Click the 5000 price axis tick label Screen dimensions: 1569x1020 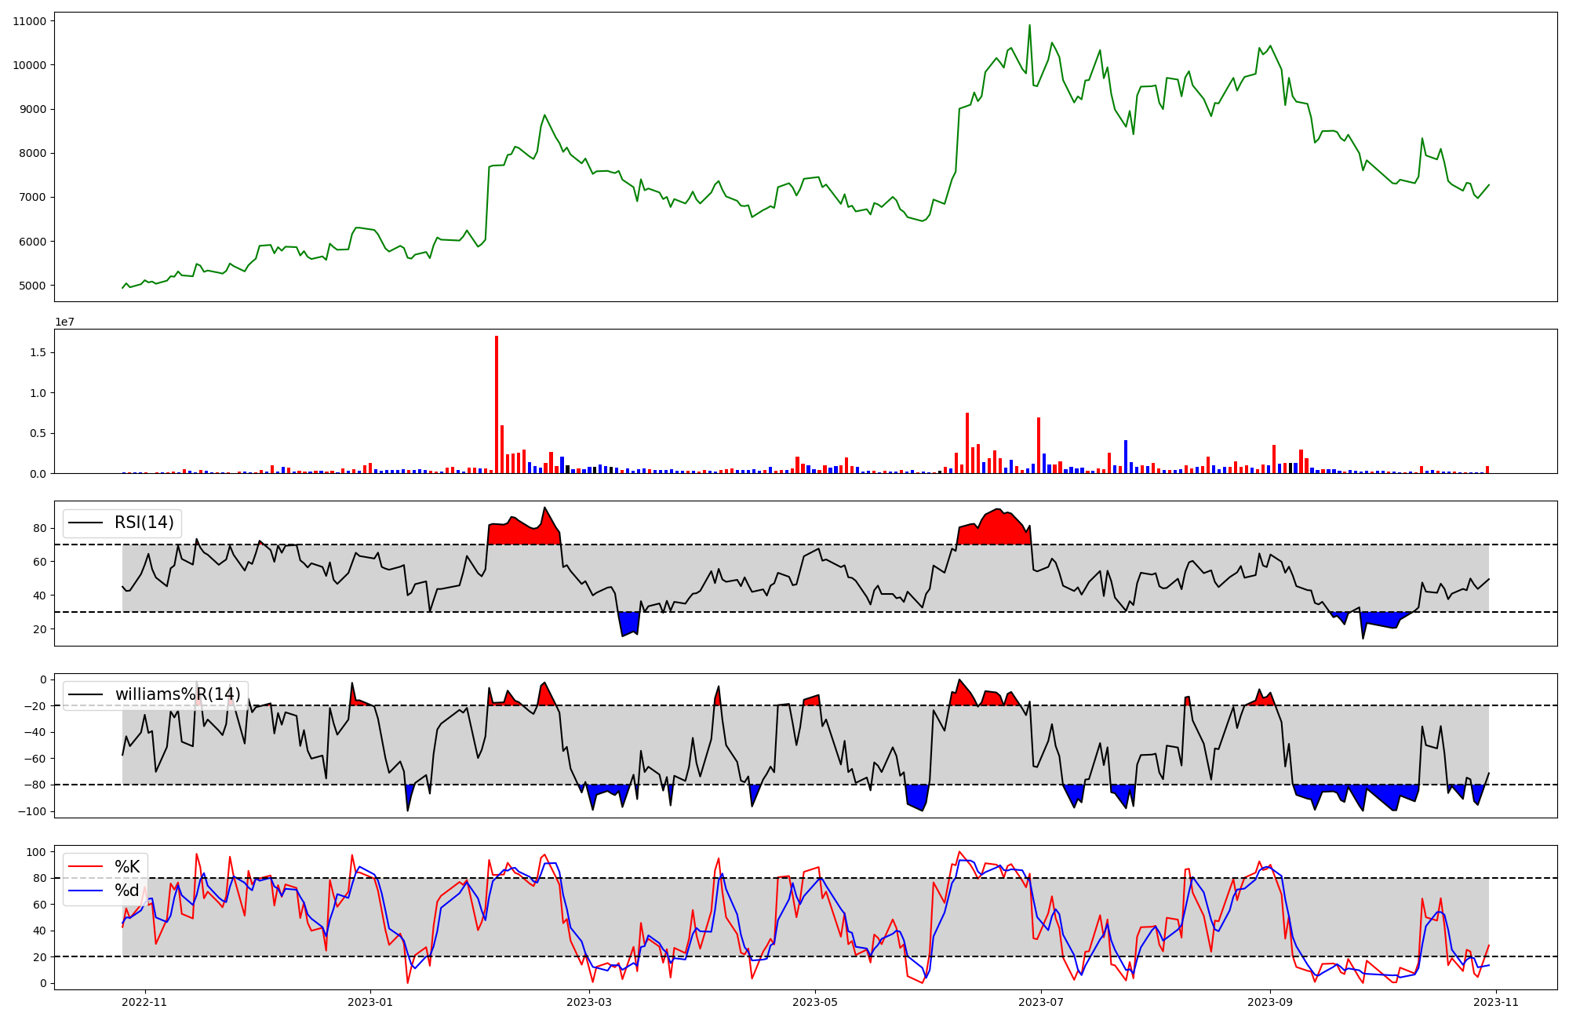32,286
